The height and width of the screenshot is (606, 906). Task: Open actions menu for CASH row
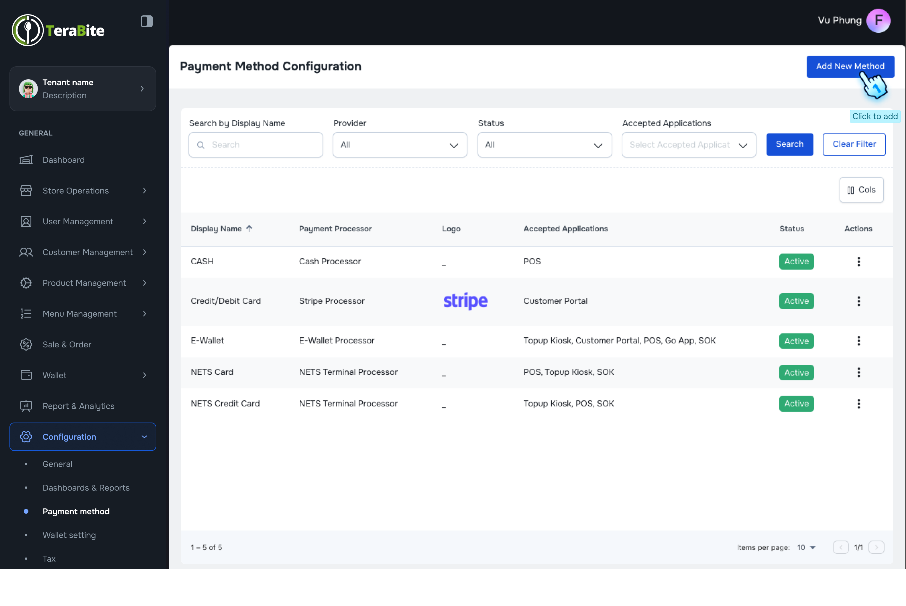pyautogui.click(x=858, y=262)
